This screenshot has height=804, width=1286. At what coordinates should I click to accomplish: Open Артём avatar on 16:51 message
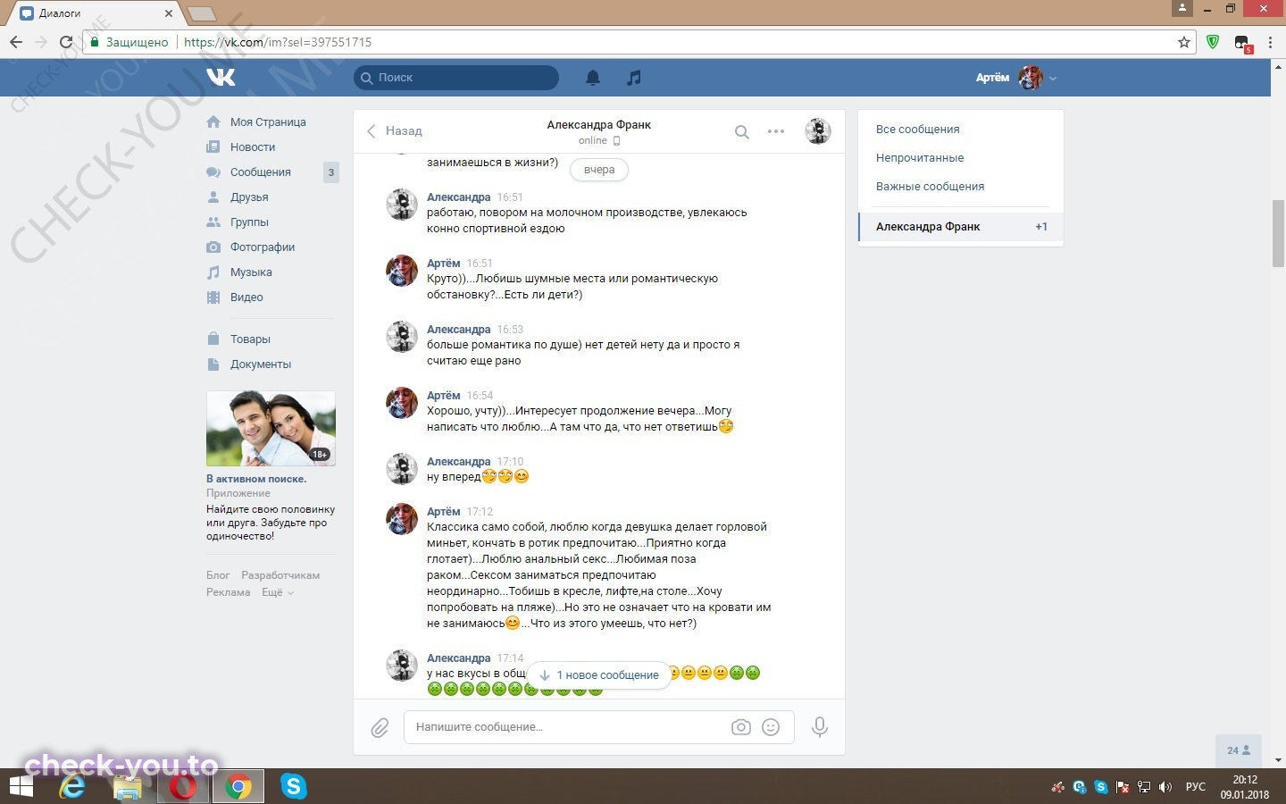coord(401,271)
